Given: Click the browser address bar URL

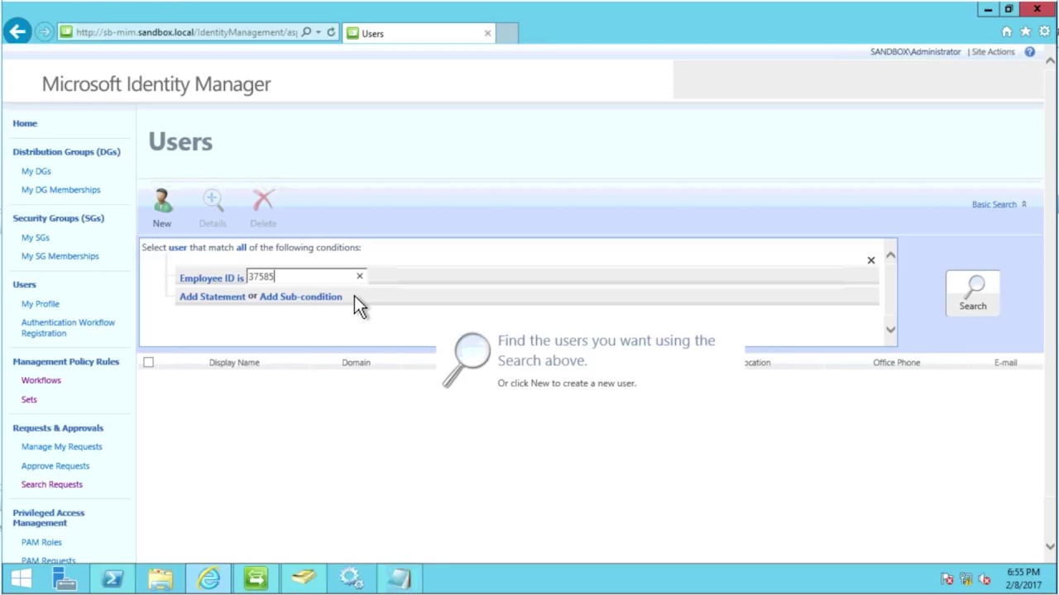Looking at the screenshot, I should (185, 32).
